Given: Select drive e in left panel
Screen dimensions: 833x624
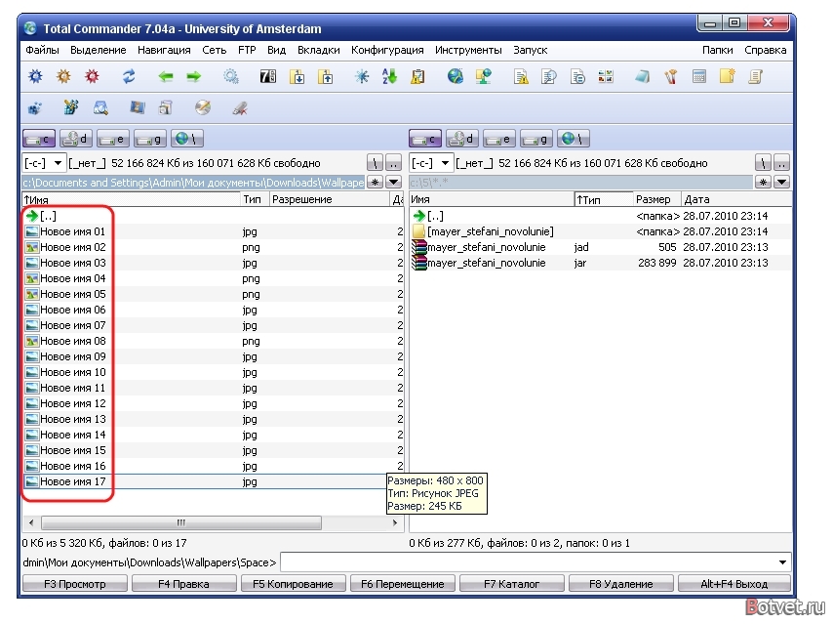Looking at the screenshot, I should pyautogui.click(x=113, y=139).
